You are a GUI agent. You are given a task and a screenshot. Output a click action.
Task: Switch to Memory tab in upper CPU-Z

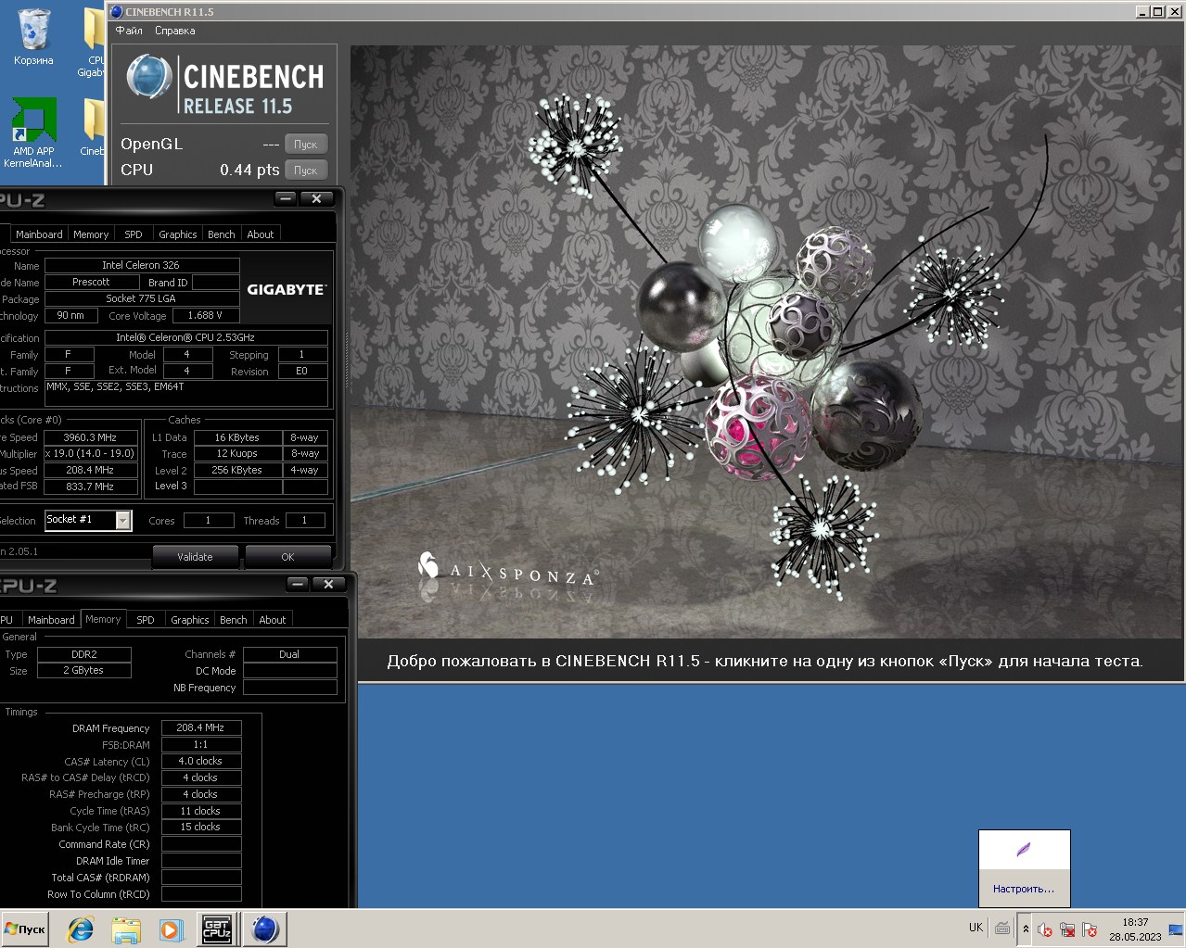(91, 234)
